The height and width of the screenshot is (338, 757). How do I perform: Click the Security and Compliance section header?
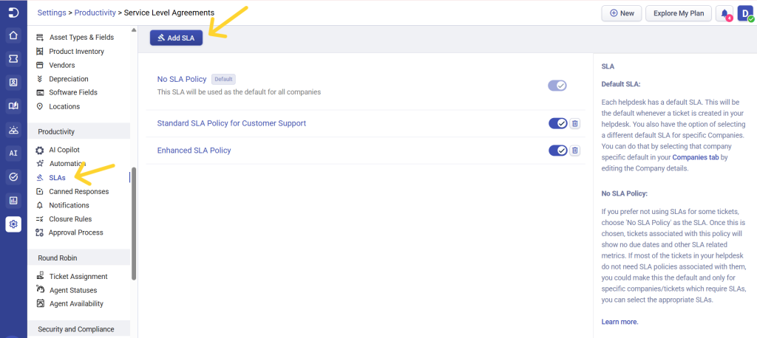(x=78, y=329)
